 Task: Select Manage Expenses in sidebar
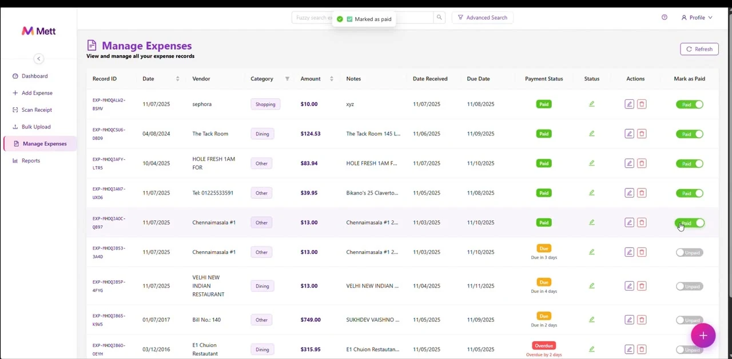[40, 144]
